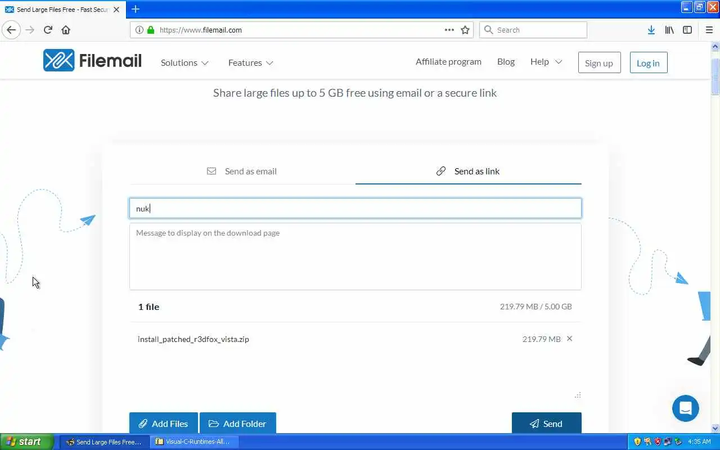Click the 4:35 AM taskbar clock
The width and height of the screenshot is (720, 450).
pyautogui.click(x=699, y=442)
